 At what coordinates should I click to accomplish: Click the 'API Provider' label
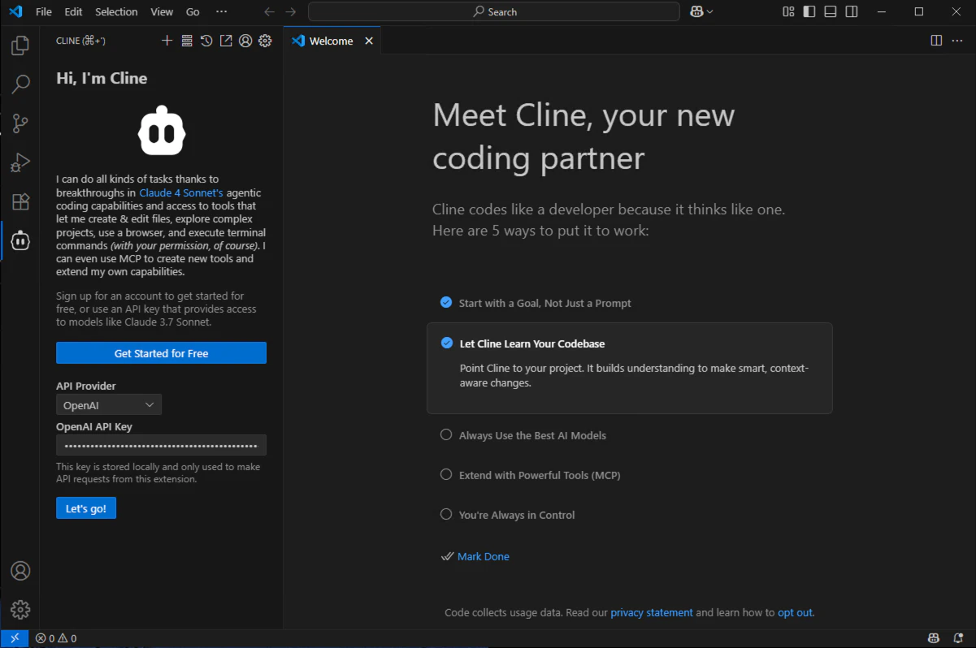pos(86,386)
